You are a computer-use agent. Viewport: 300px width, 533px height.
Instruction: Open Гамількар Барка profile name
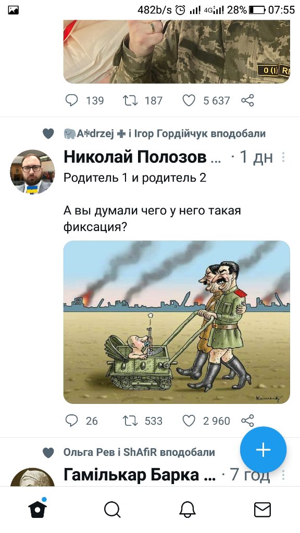tap(131, 475)
